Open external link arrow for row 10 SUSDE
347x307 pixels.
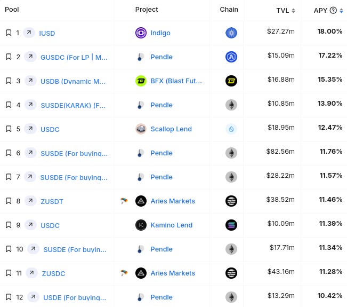pos(33,249)
